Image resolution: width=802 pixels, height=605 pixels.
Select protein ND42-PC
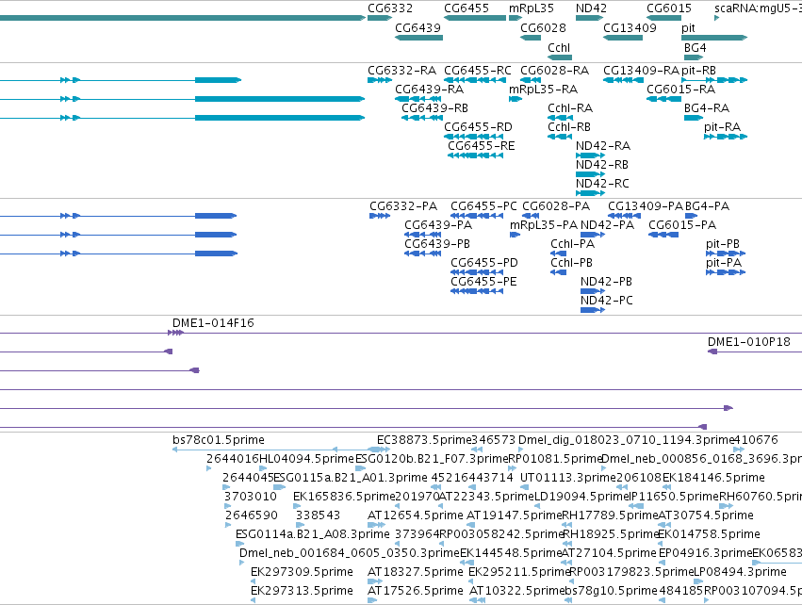click(607, 301)
